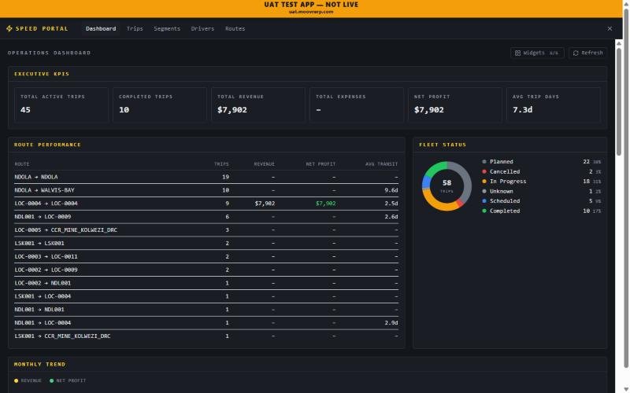Click the uat.moovrerp.com banner URL
The width and height of the screenshot is (630, 393).
tap(311, 12)
